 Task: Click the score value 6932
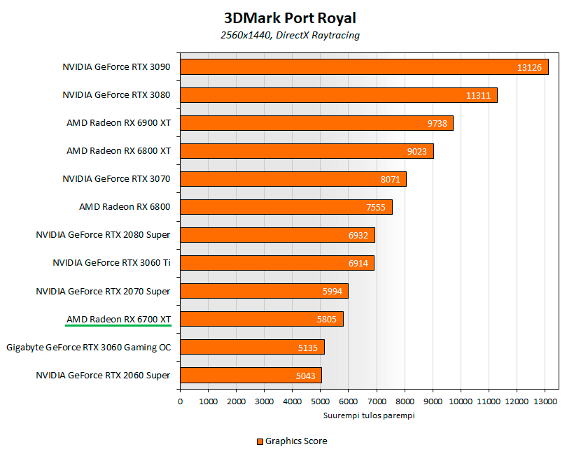358,236
